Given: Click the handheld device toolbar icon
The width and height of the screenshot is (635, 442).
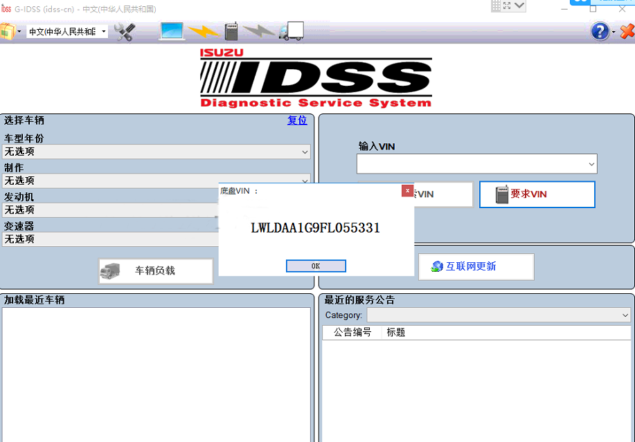Looking at the screenshot, I should [x=231, y=31].
